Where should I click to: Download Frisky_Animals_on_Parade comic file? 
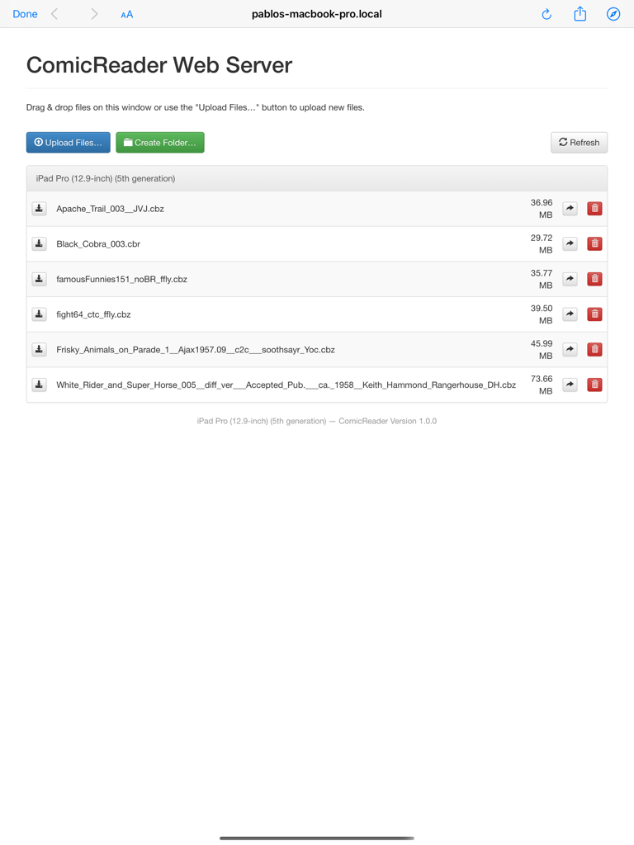39,349
